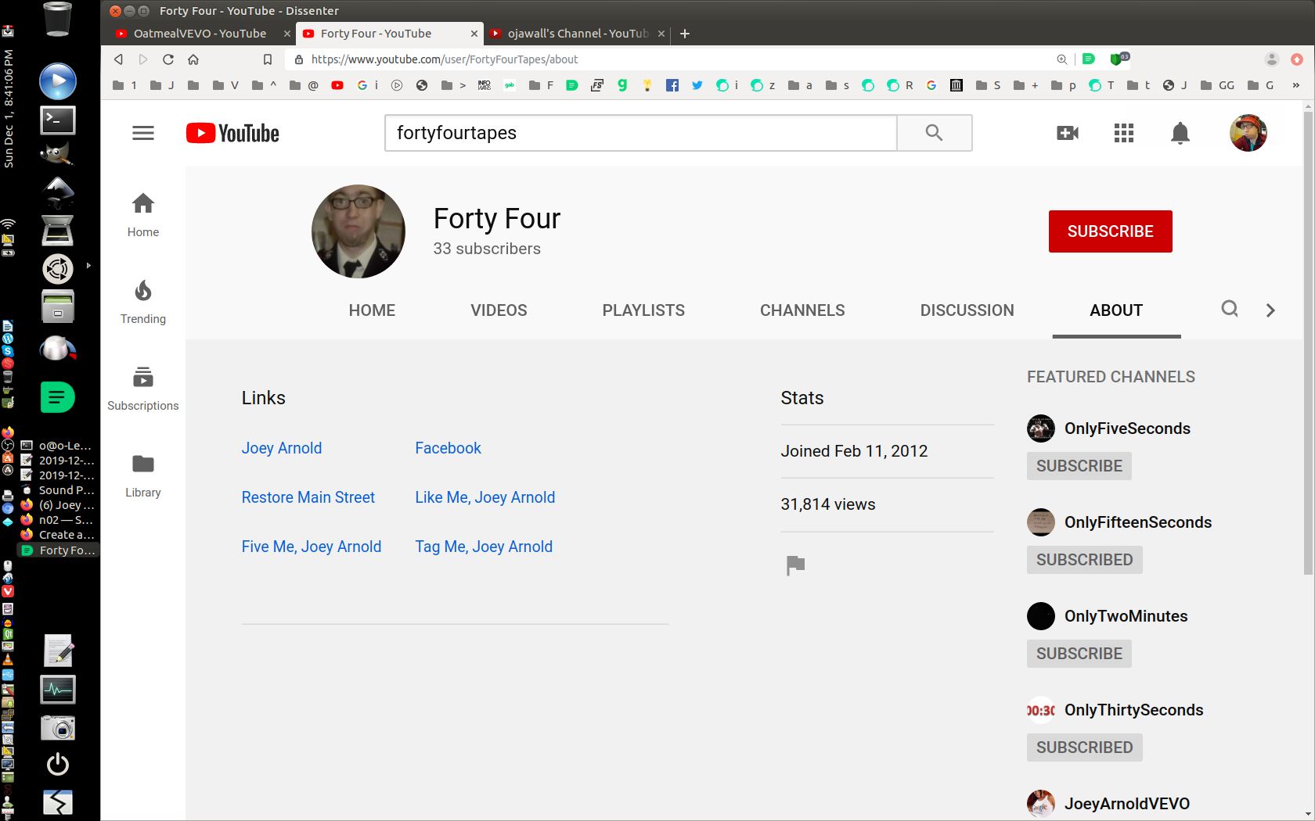Screen dimensions: 1315x821
Task: Open Subscriptions in the left sidebar
Action: click(x=143, y=389)
